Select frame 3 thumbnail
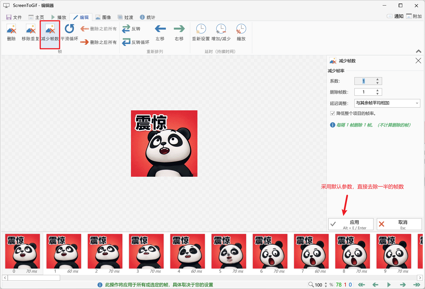The image size is (425, 289). click(x=146, y=251)
